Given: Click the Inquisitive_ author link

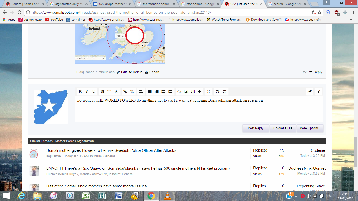Looking at the screenshot, I should [55, 156].
